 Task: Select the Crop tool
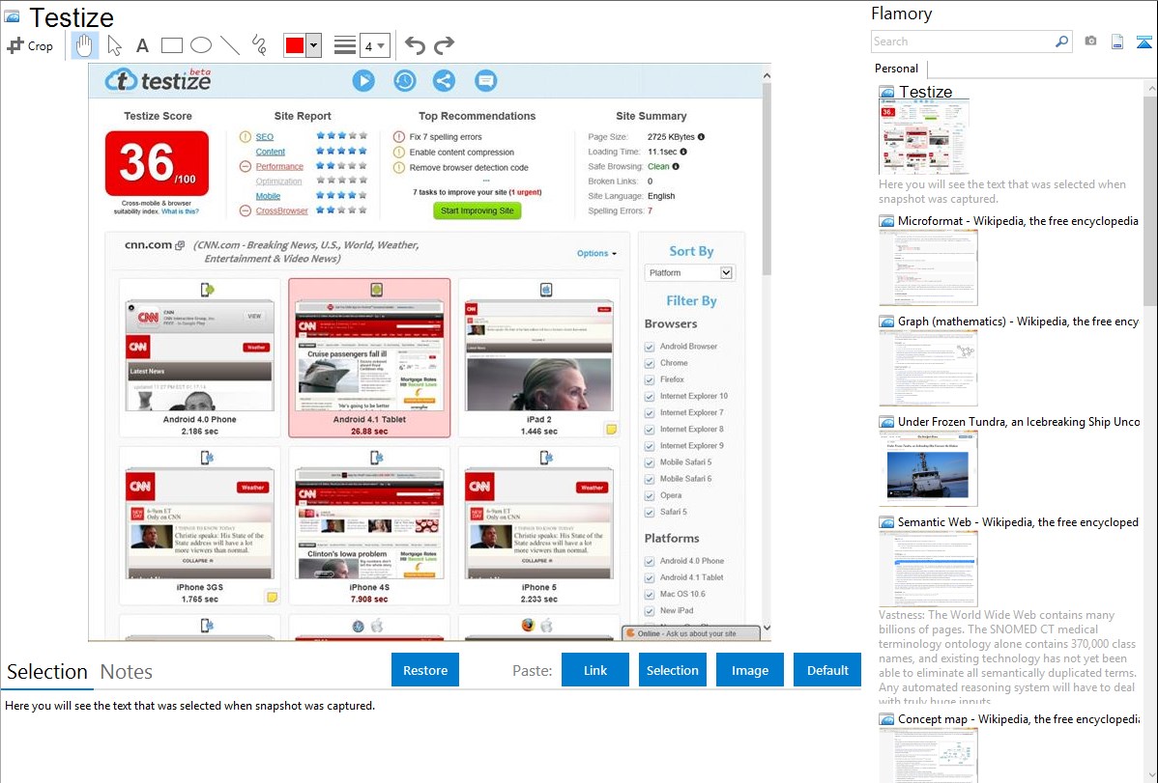(x=30, y=45)
